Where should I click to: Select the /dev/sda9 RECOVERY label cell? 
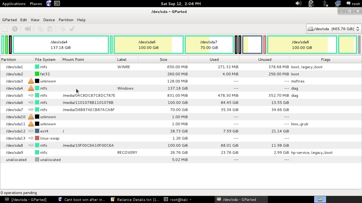click(x=127, y=153)
